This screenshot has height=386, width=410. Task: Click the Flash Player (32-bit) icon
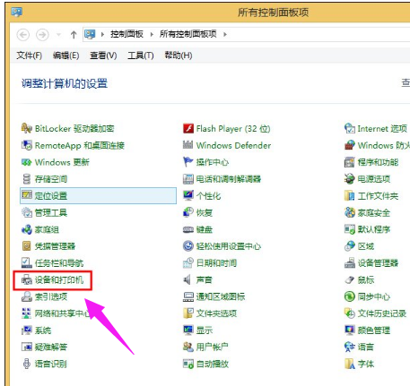tap(188, 128)
